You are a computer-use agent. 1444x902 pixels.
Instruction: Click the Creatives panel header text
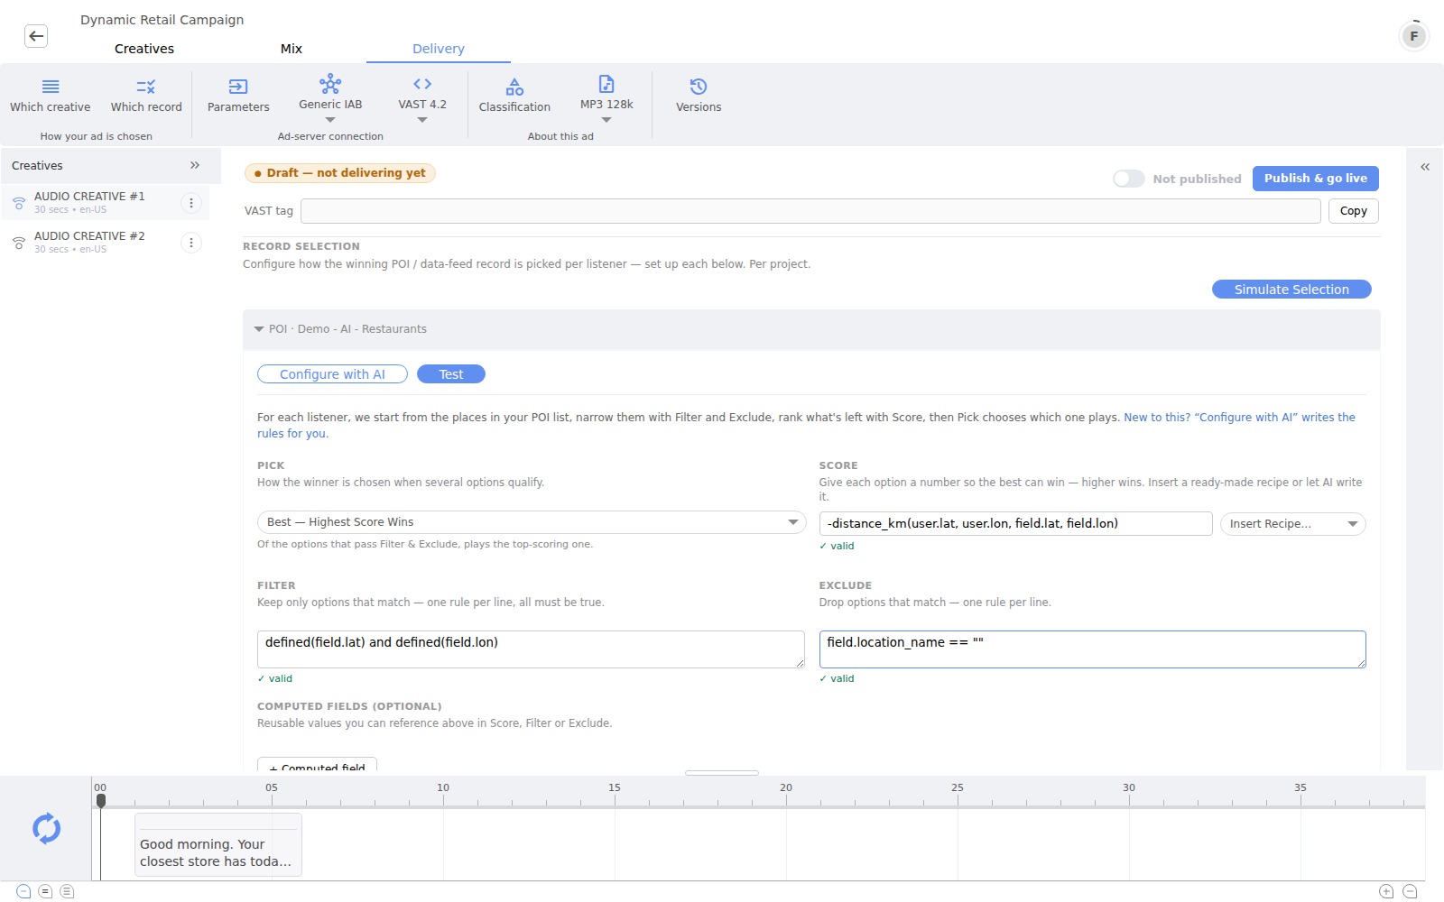37,166
